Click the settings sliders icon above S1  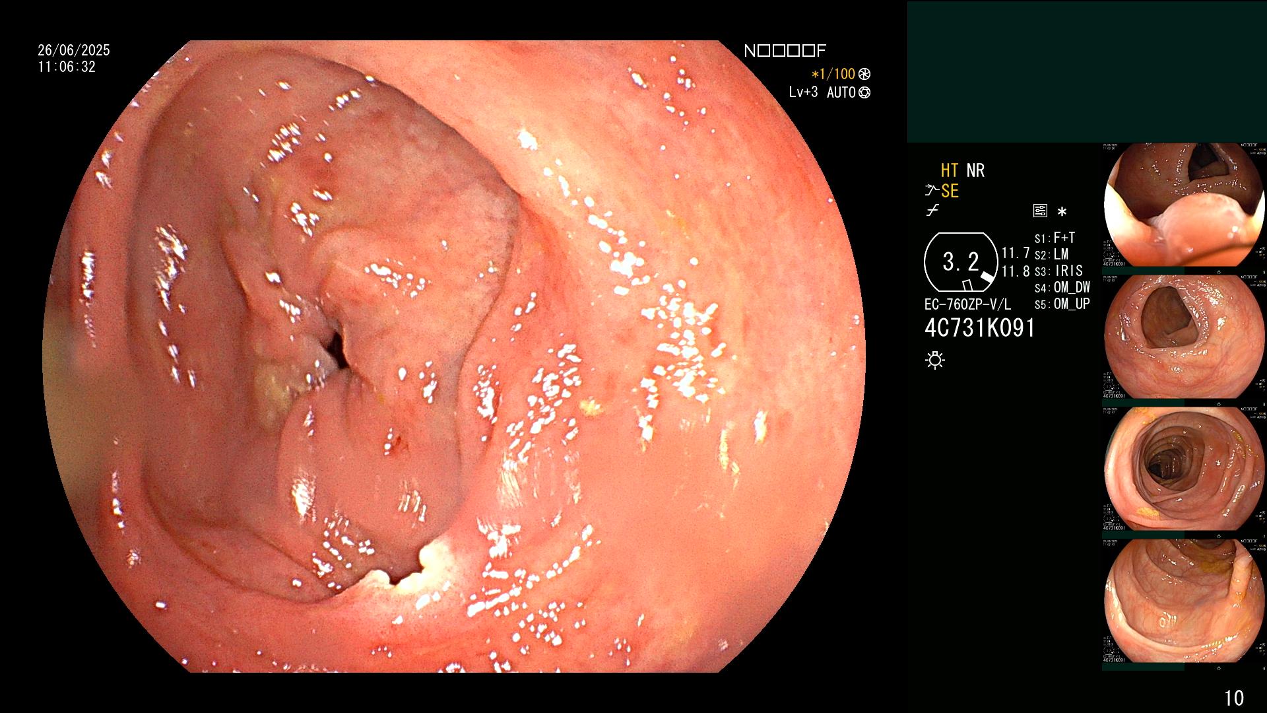(1040, 211)
